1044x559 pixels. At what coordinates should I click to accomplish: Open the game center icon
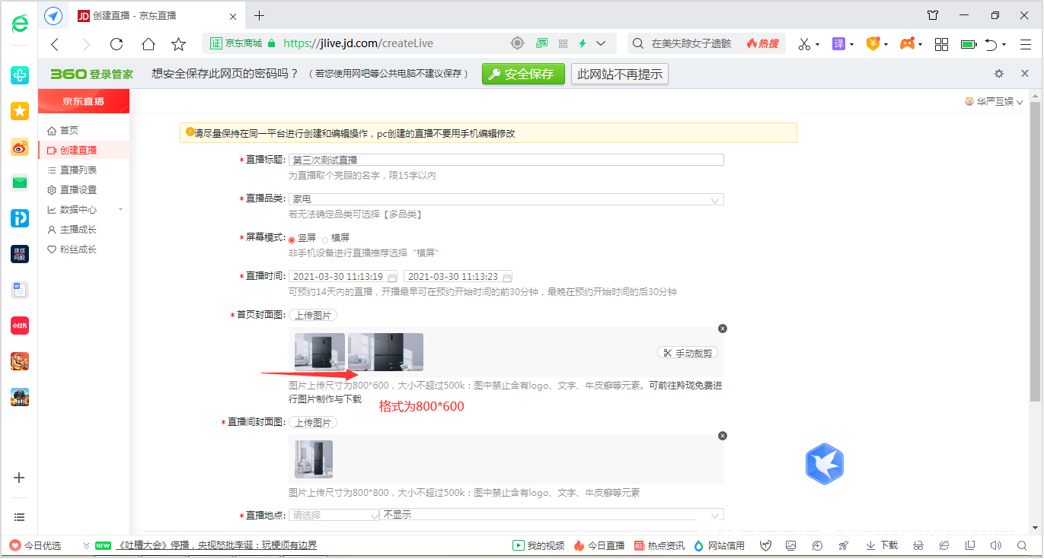(x=909, y=43)
